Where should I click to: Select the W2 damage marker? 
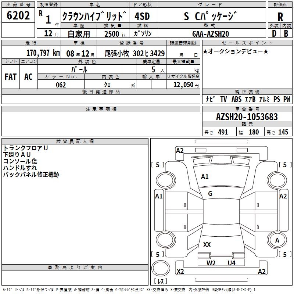tap(211, 263)
